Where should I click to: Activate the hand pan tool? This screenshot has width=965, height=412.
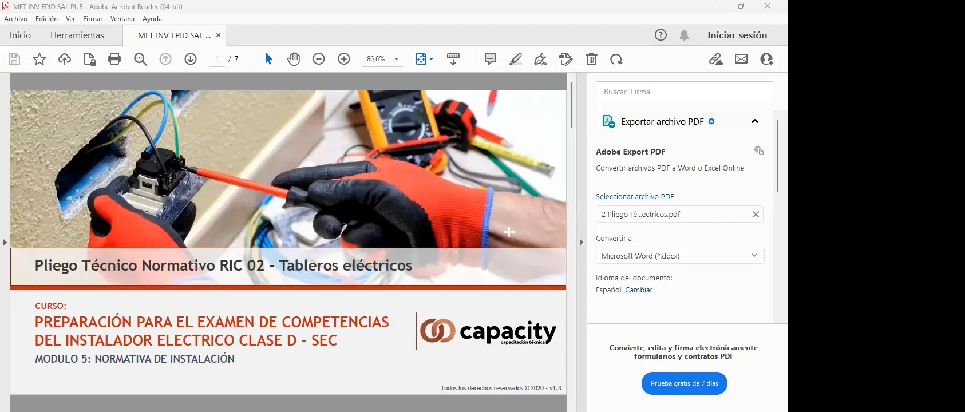pyautogui.click(x=294, y=59)
